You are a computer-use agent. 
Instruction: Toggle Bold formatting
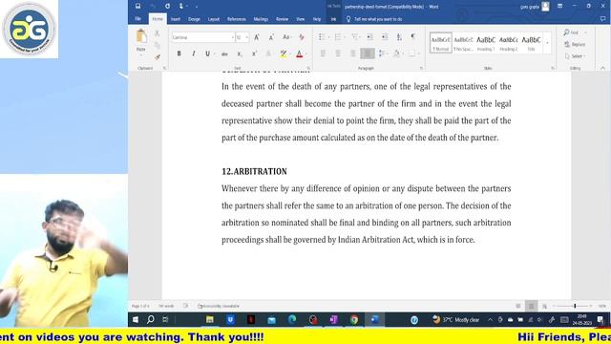[179, 54]
